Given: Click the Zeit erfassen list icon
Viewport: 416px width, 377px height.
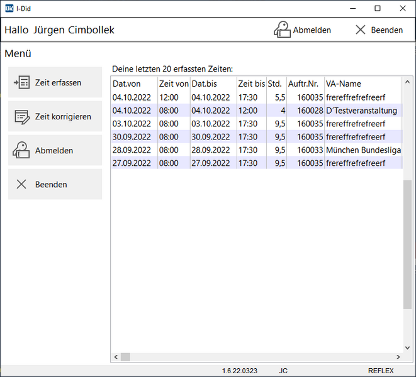Looking at the screenshot, I should click(x=22, y=82).
